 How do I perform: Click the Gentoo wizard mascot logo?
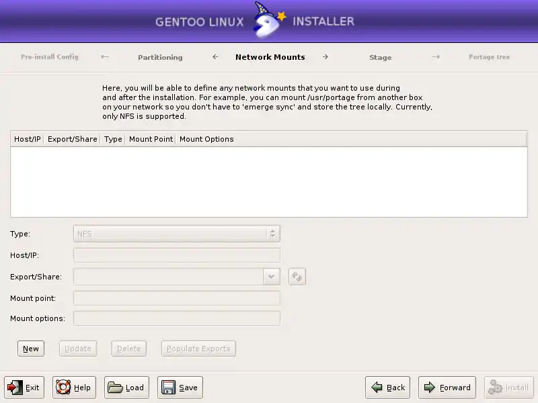268,20
